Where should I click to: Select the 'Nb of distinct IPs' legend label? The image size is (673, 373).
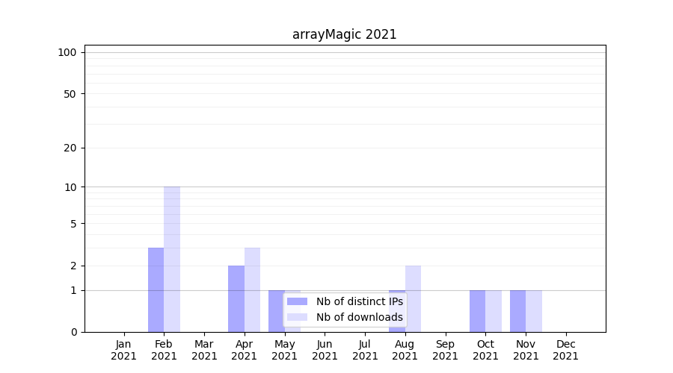coord(359,301)
